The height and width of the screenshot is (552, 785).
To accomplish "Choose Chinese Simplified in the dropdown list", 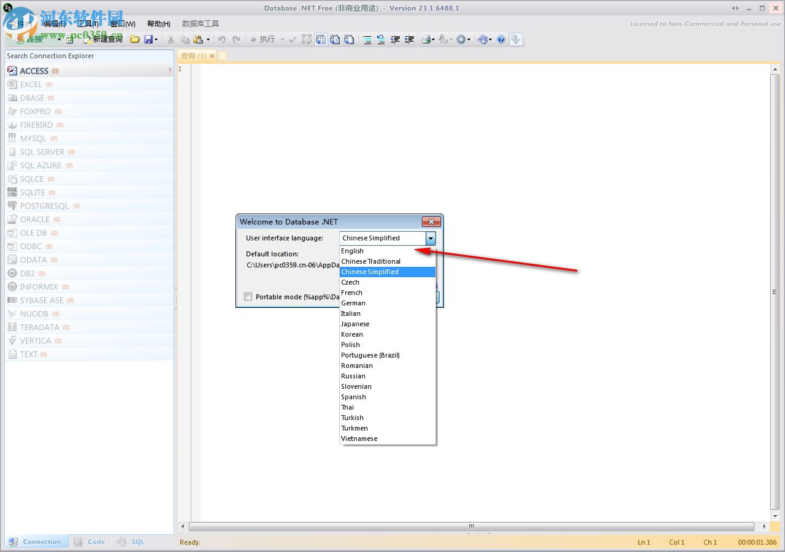I will click(388, 272).
